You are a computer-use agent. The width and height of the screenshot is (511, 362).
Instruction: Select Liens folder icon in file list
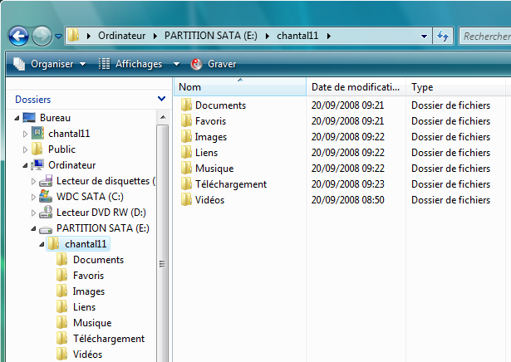[186, 152]
